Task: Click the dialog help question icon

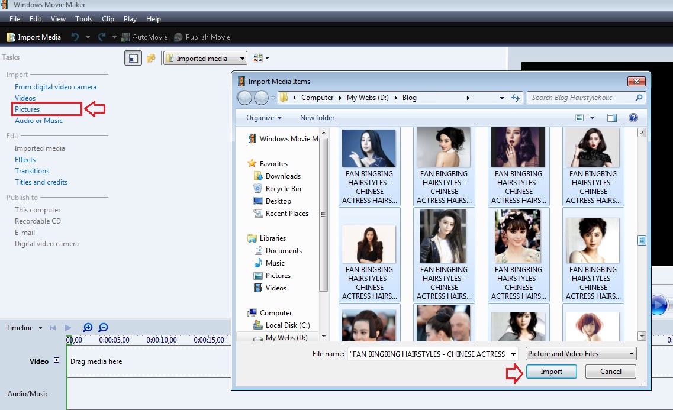Action: pos(633,118)
